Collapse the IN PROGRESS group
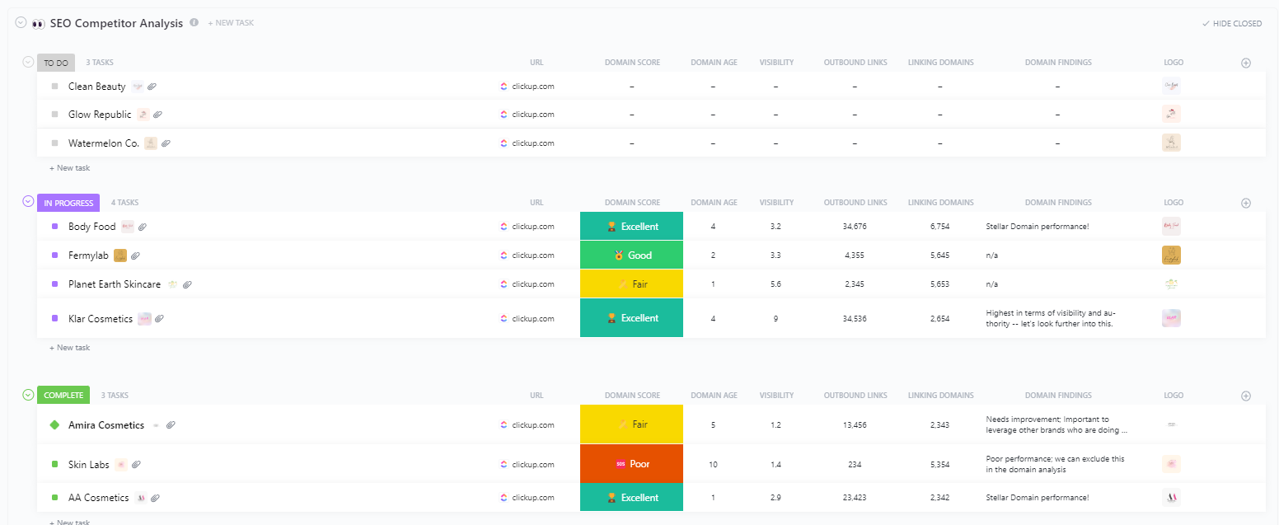 point(28,201)
